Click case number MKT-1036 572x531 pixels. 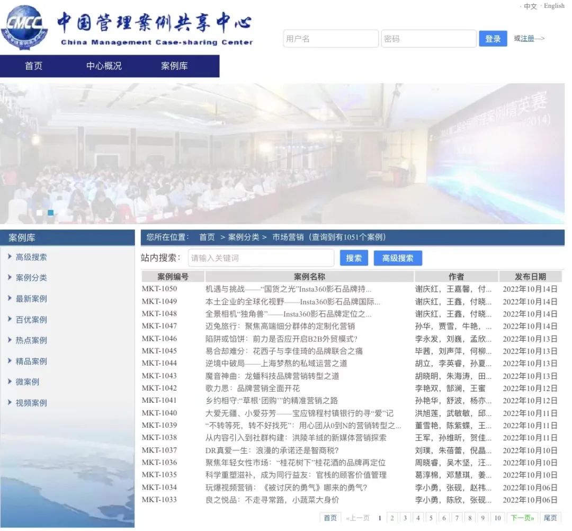coord(159,463)
